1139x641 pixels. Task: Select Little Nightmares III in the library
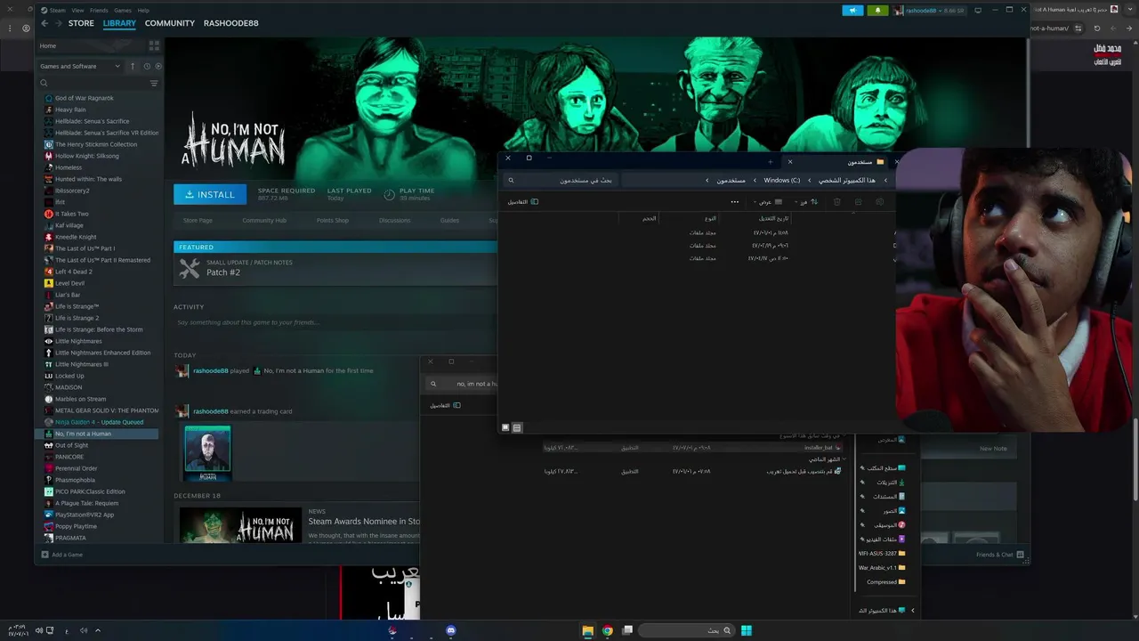pyautogui.click(x=101, y=364)
